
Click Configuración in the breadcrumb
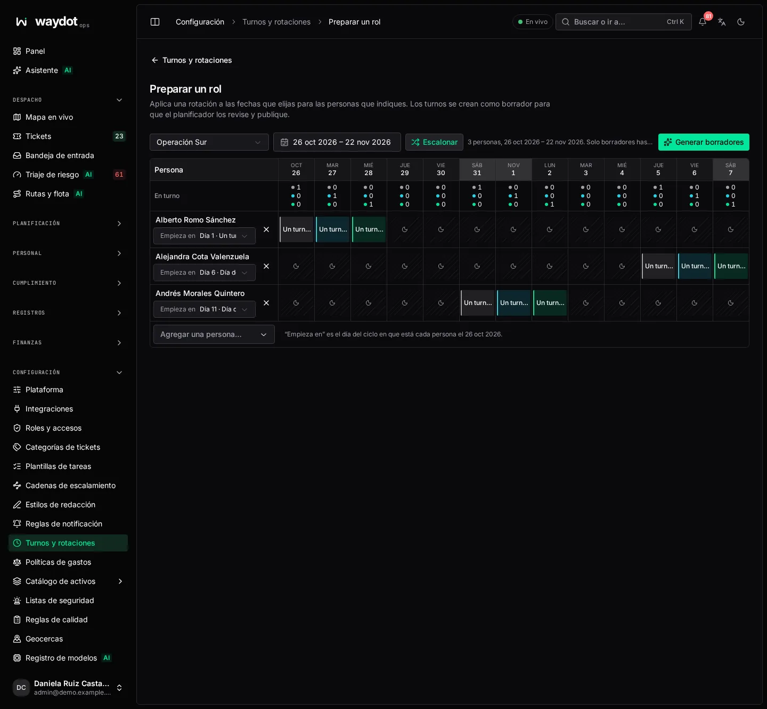tap(200, 22)
